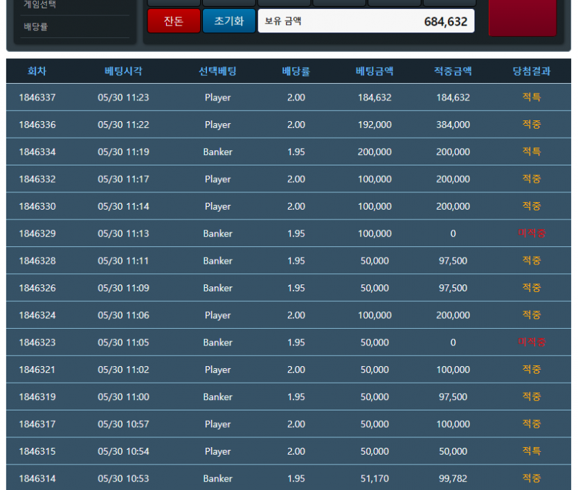
Task: Select round number 1846326
Action: coord(37,288)
